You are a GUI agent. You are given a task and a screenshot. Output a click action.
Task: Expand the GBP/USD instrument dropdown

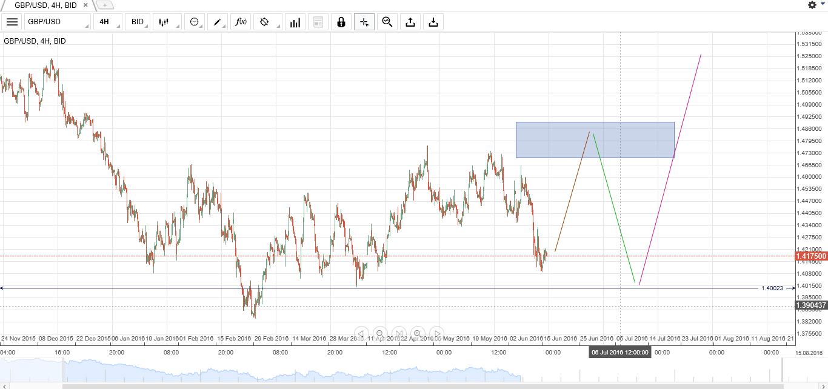[57, 22]
